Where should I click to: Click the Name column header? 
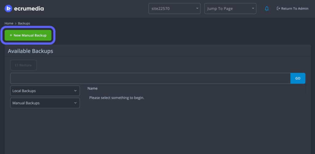(92, 89)
